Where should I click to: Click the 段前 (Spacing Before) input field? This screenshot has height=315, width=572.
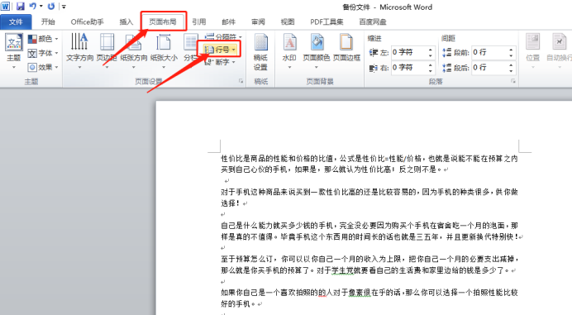coord(489,52)
